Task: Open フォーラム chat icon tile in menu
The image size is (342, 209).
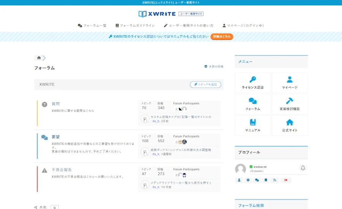Action: tap(253, 104)
